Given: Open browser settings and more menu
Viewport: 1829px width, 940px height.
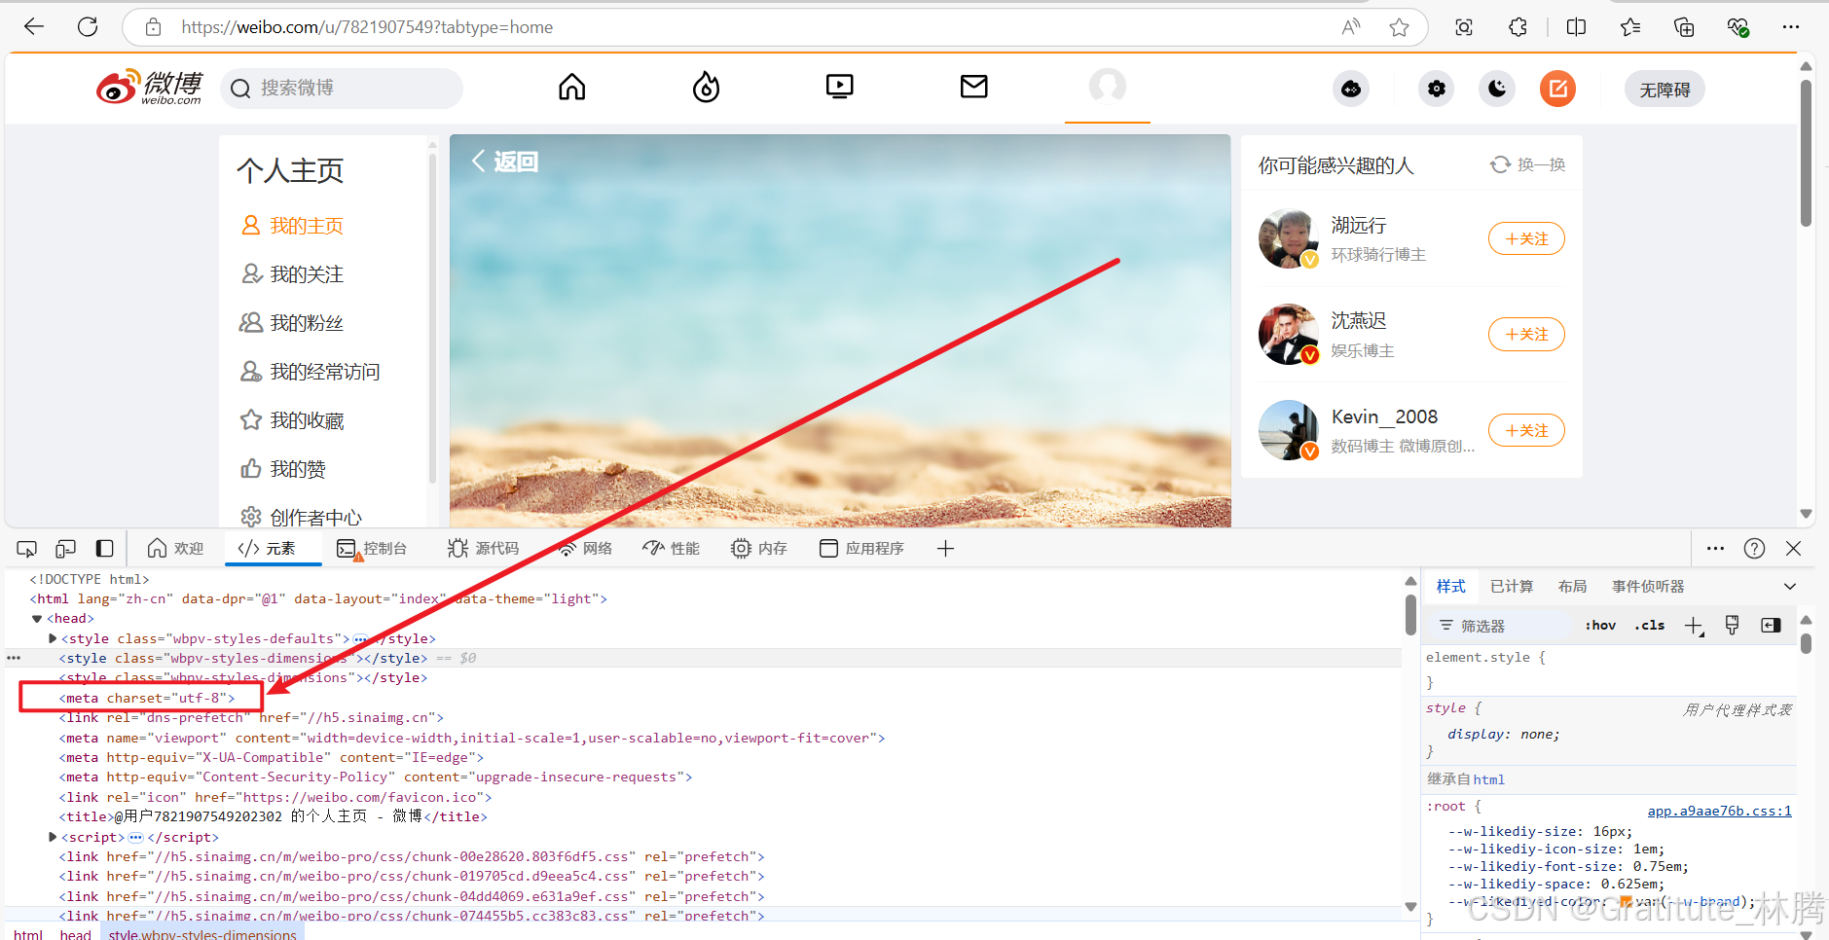Looking at the screenshot, I should (x=1790, y=27).
